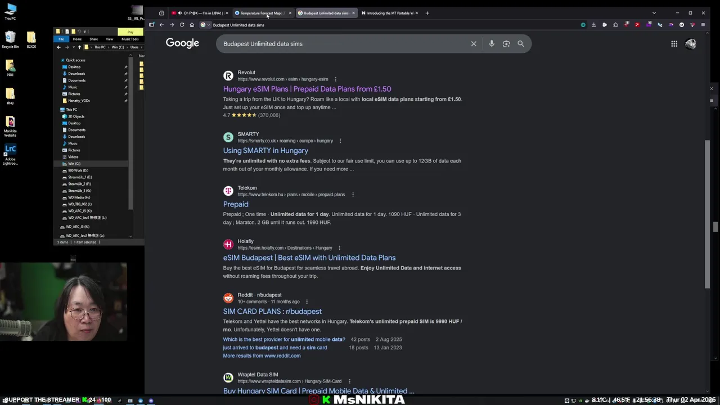Go up one folder in Explorer
This screenshot has height=405, width=720.
(79, 47)
